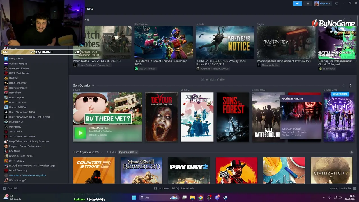This screenshot has width=359, height=202.
Task: Click the Hacknet game icon in the list
Action: (x=6, y=78)
